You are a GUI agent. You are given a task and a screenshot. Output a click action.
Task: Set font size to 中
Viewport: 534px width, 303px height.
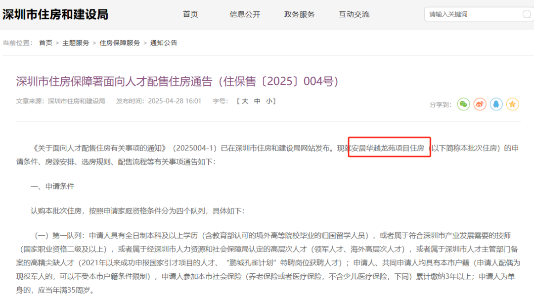[257, 101]
